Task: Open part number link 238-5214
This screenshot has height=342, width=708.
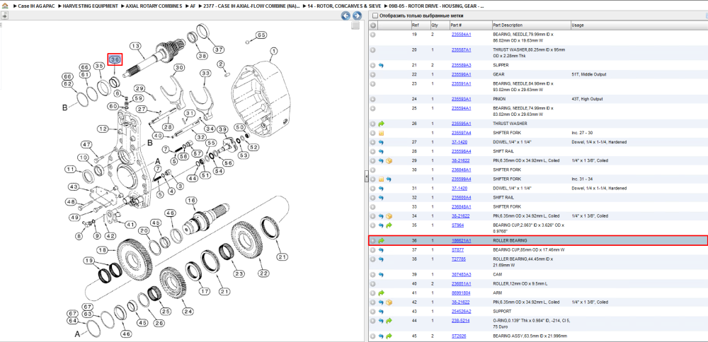Action: pos(460,320)
